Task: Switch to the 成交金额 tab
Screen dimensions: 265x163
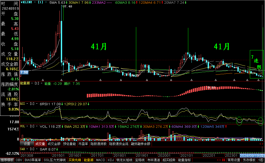Action: point(54,144)
